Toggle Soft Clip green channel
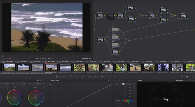The width and height of the screenshot is (195, 107). click(x=128, y=101)
